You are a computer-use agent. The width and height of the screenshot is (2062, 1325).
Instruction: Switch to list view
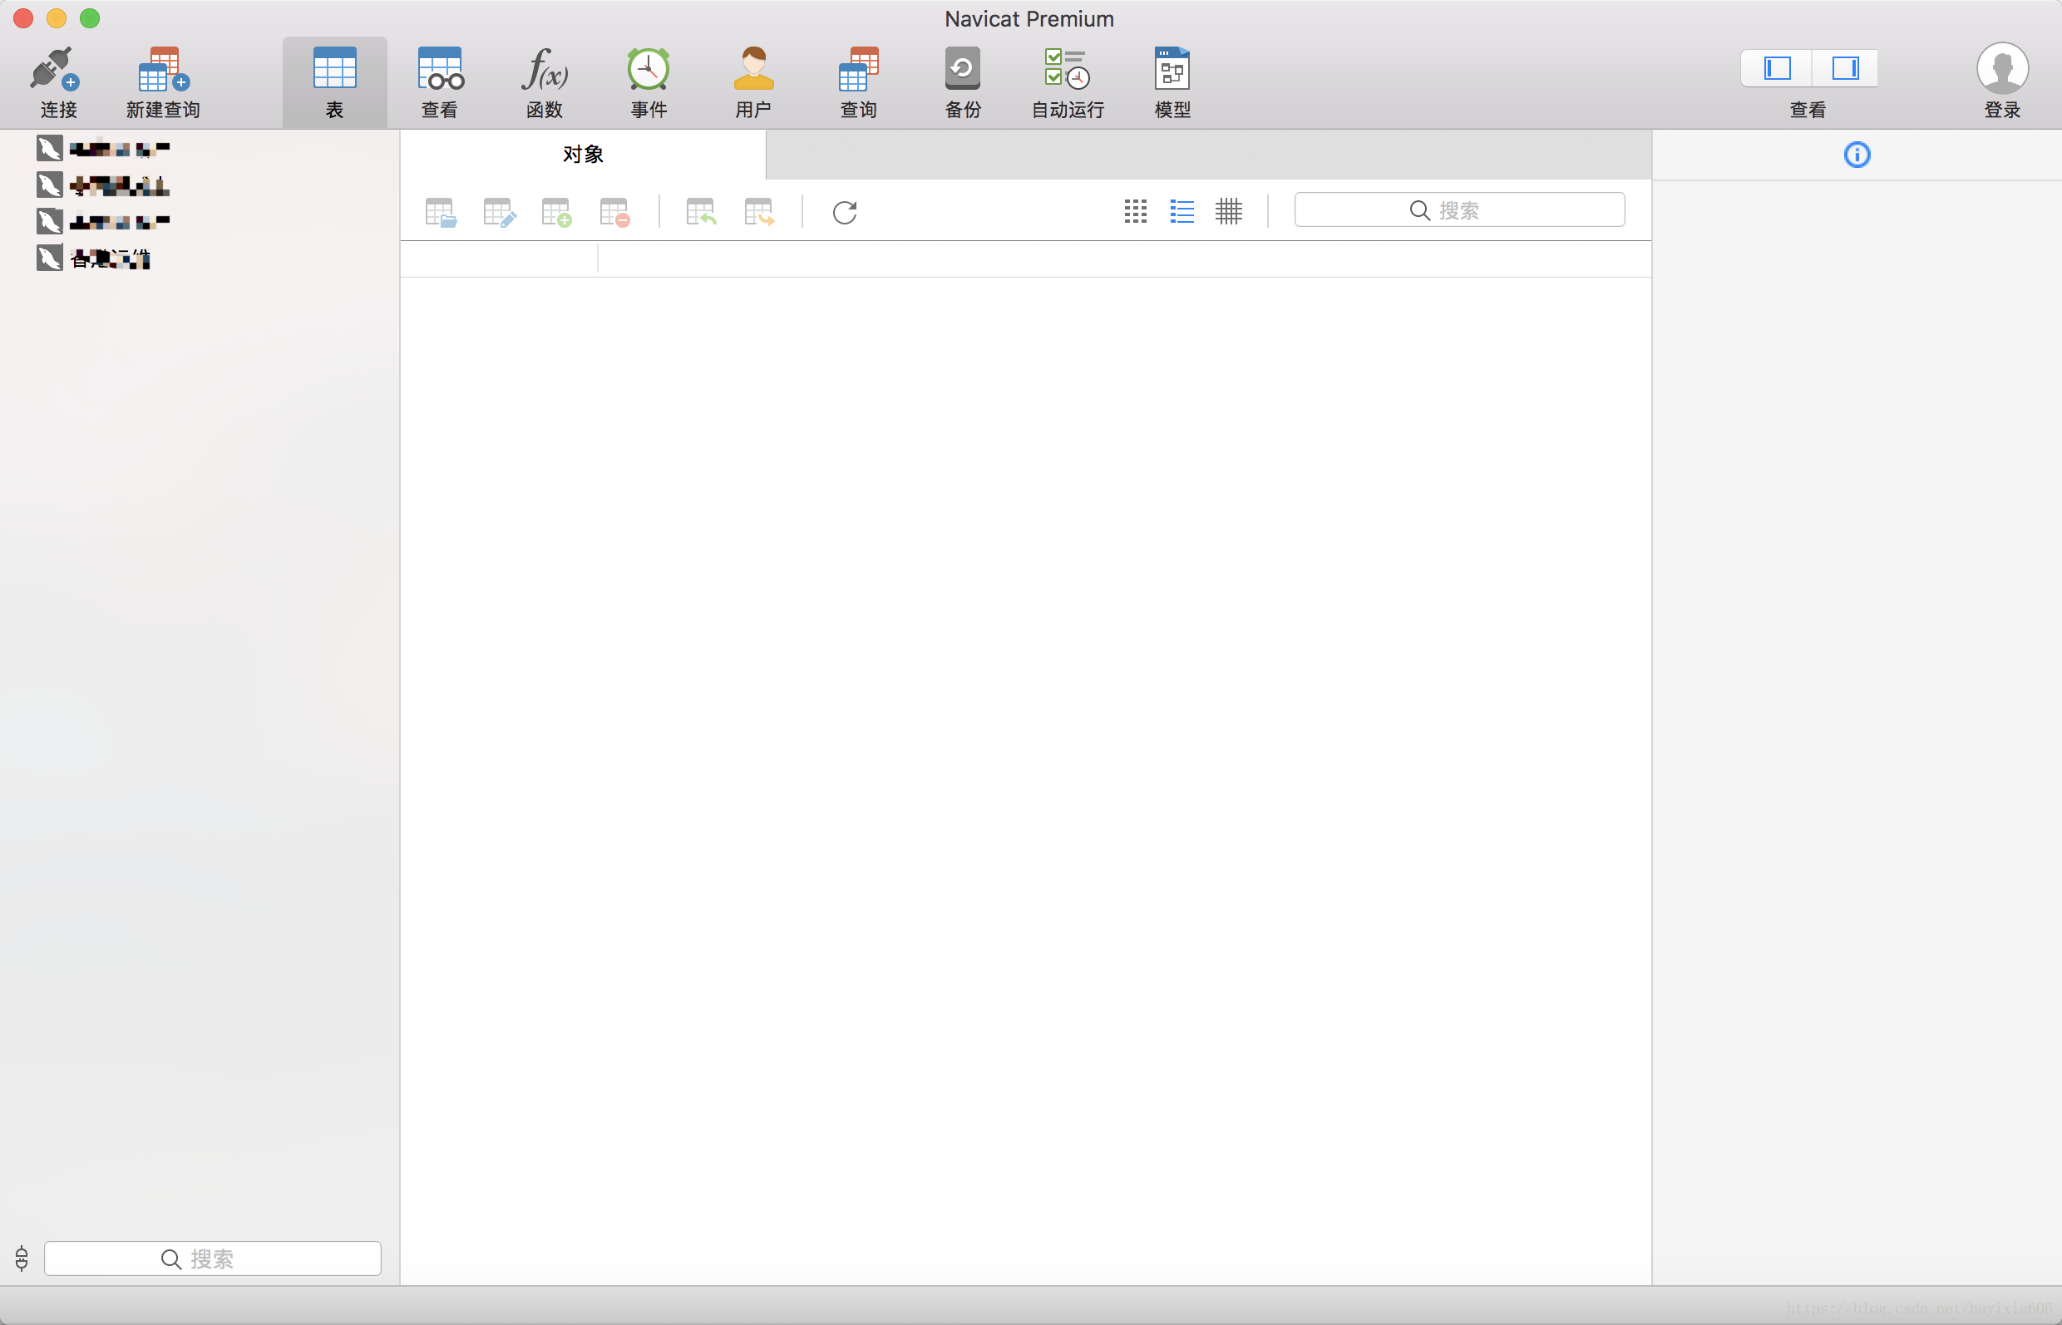coord(1181,212)
